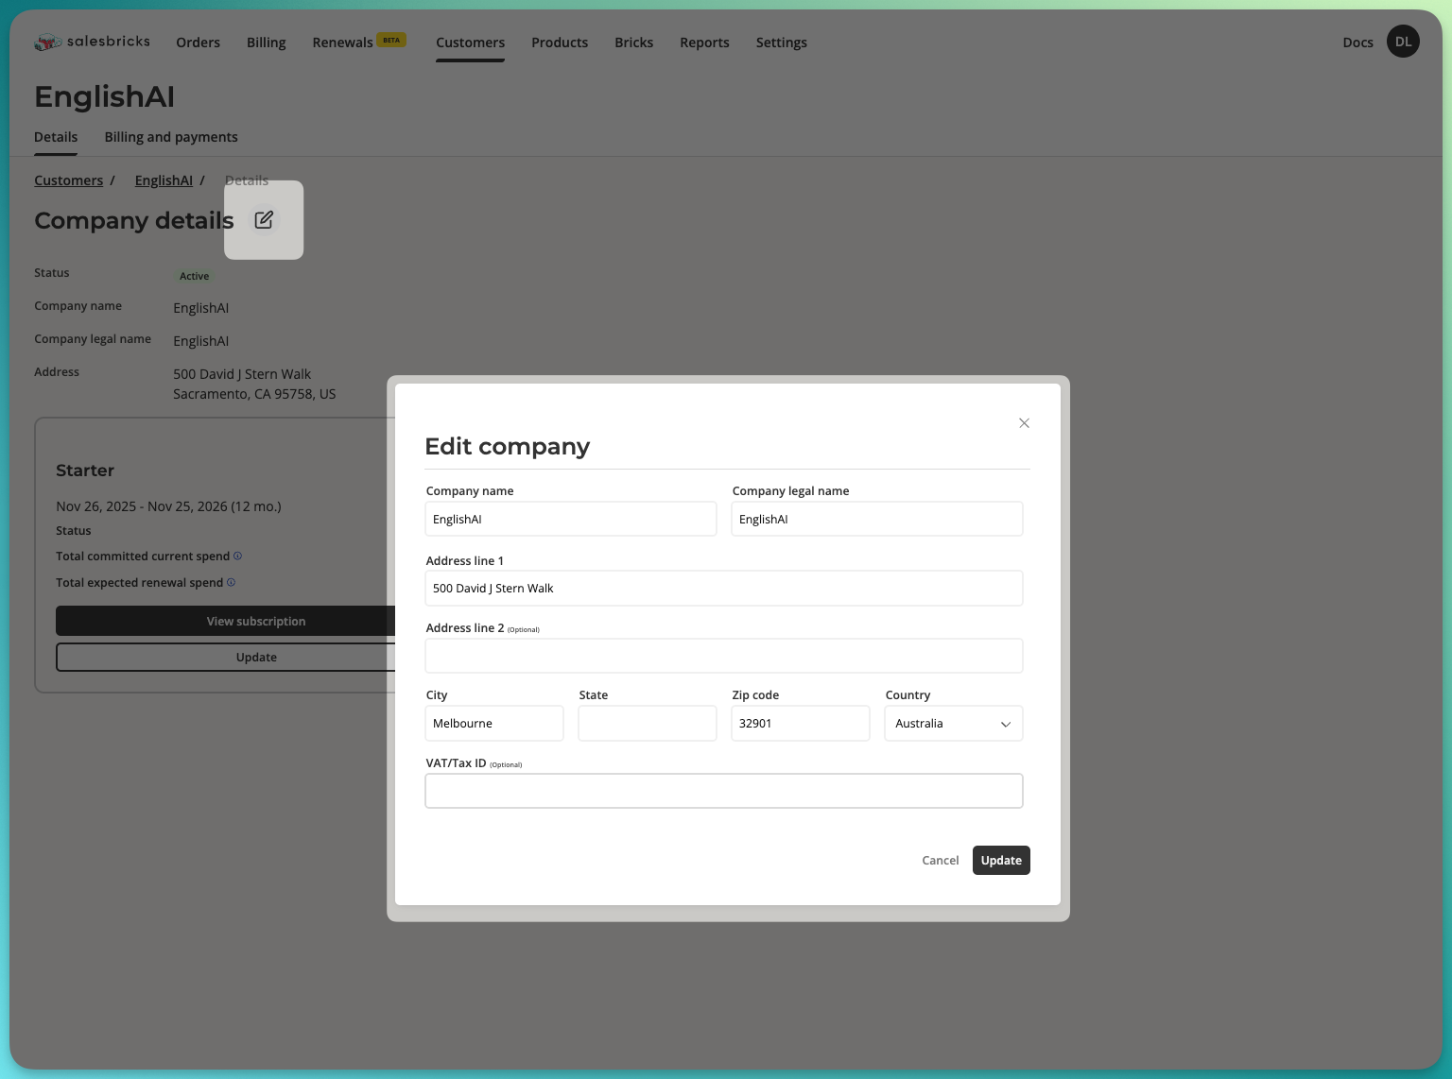Close the Edit company dialog with X
This screenshot has height=1079, width=1452.
click(1024, 423)
